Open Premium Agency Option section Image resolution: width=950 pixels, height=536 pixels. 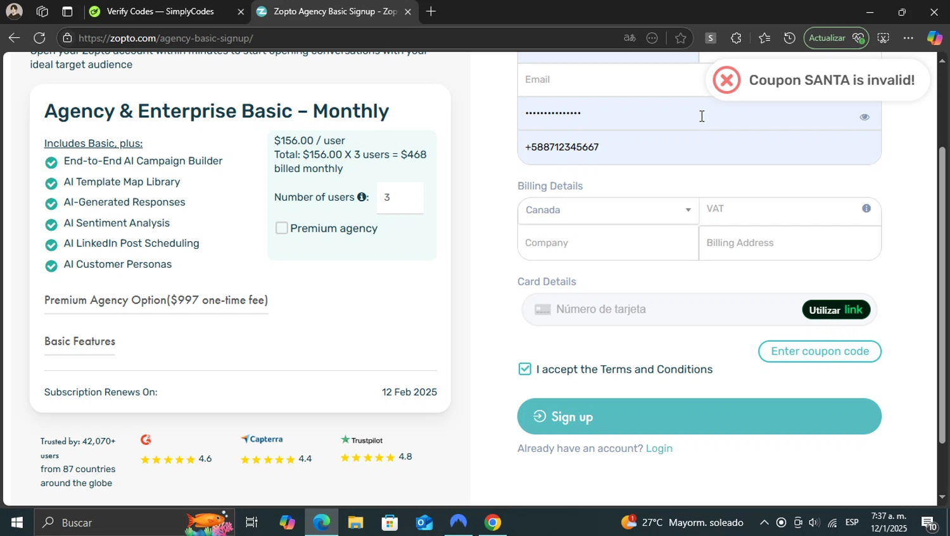[x=156, y=300]
